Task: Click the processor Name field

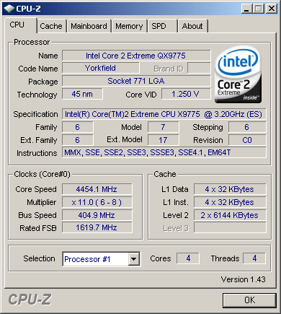Action: coord(136,56)
